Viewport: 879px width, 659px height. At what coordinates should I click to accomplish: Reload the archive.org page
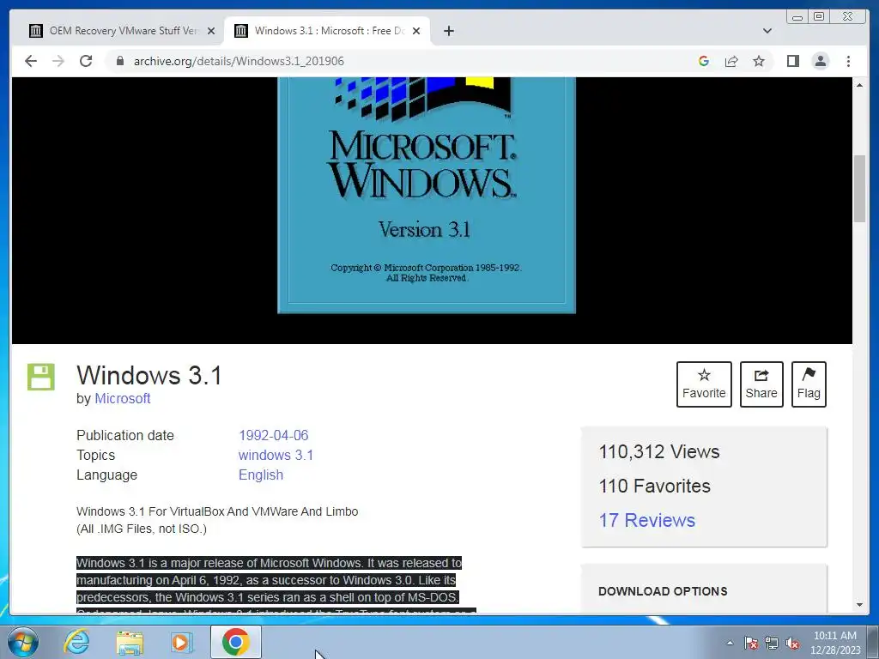coord(86,61)
